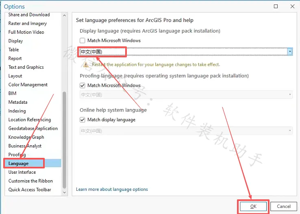
Task: Select Color Management category
Action: (x=28, y=85)
